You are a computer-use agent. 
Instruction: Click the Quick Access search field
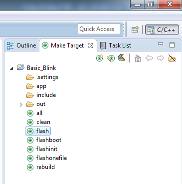pos(99,29)
